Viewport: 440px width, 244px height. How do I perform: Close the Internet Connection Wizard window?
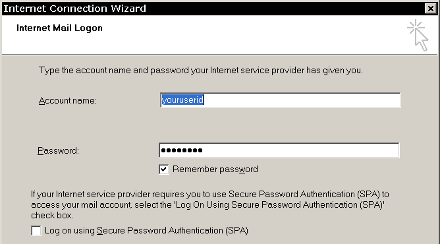tap(431, 9)
